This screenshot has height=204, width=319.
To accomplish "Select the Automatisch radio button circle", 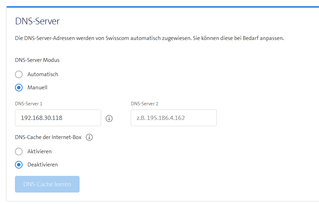I will (19, 74).
